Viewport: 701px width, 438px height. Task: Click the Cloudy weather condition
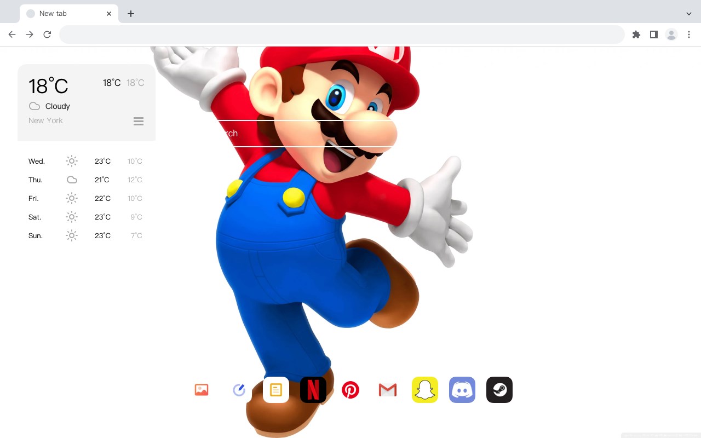click(58, 106)
